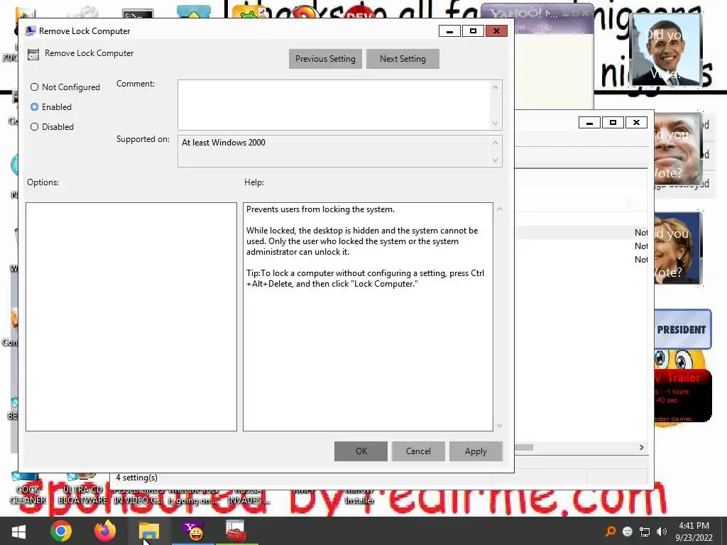727x545 pixels.
Task: Click the red Trailer countdown widget
Action: tap(682, 395)
